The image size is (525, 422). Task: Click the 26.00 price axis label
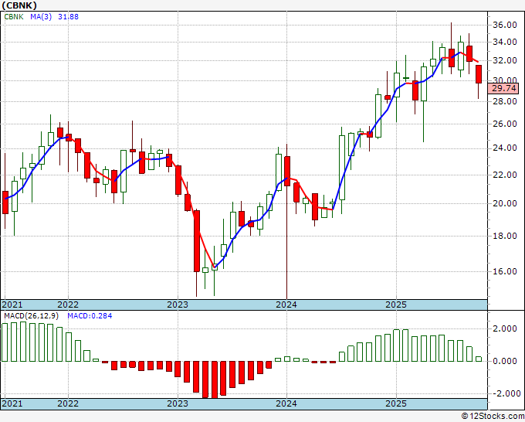click(x=505, y=124)
